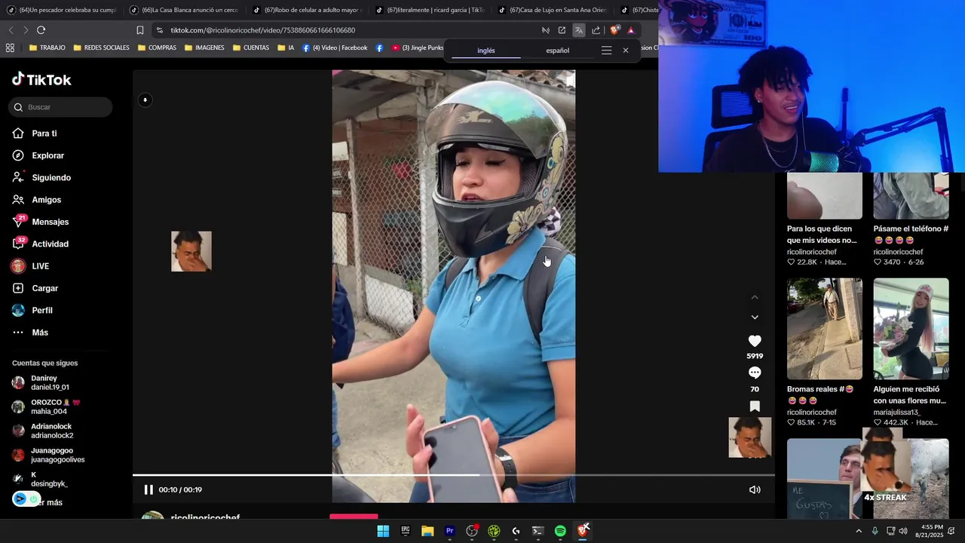This screenshot has height=543, width=965.
Task: Open COMPRAS bookmarks folder
Action: [157, 48]
